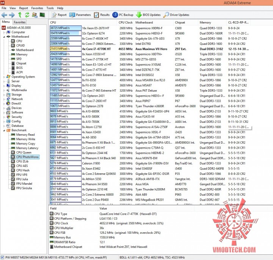Open the CPU Hash benchmark
This screenshot has height=260, width=273.
point(20,170)
